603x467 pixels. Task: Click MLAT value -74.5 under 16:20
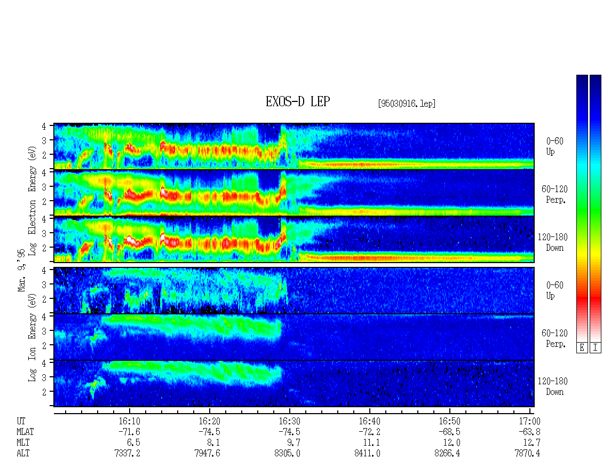209,432
